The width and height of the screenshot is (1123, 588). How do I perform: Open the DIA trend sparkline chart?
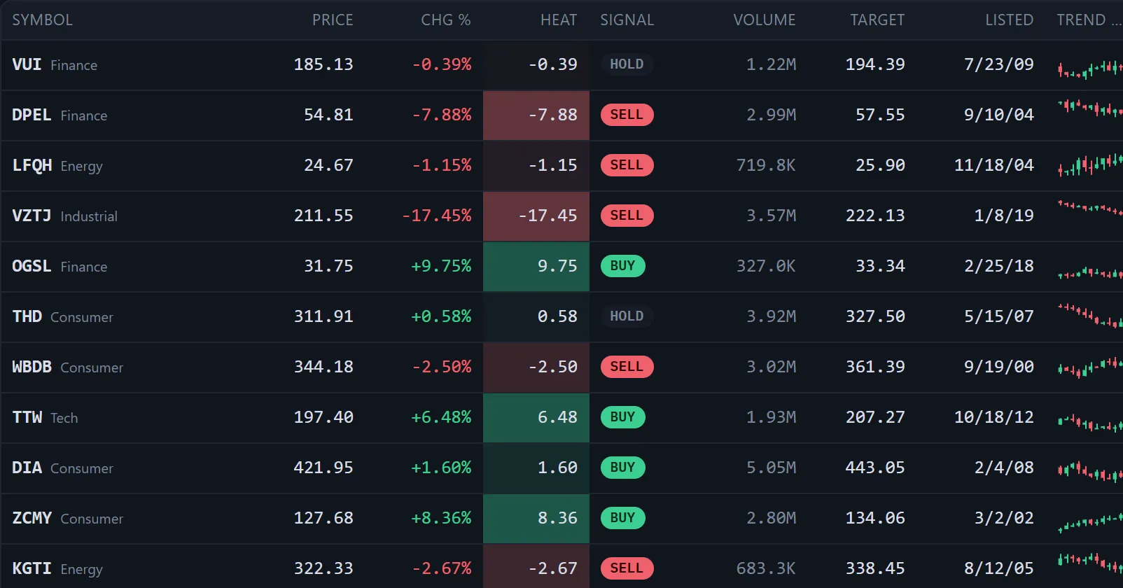[x=1090, y=472]
